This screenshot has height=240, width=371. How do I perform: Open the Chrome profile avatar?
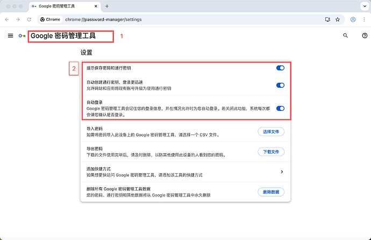(353, 19)
